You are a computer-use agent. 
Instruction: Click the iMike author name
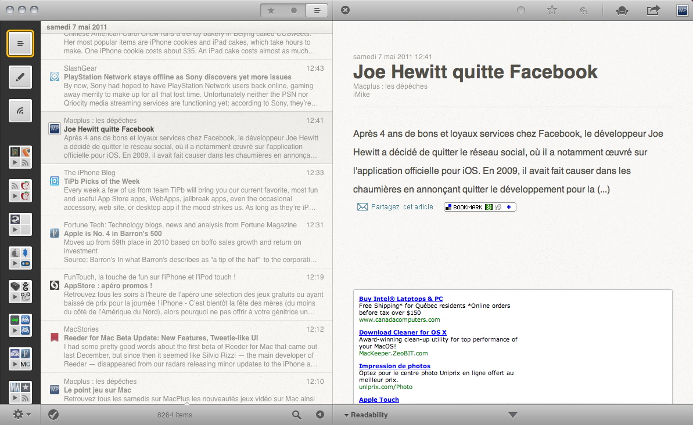coord(361,95)
